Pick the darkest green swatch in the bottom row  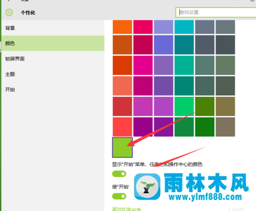coord(205,127)
